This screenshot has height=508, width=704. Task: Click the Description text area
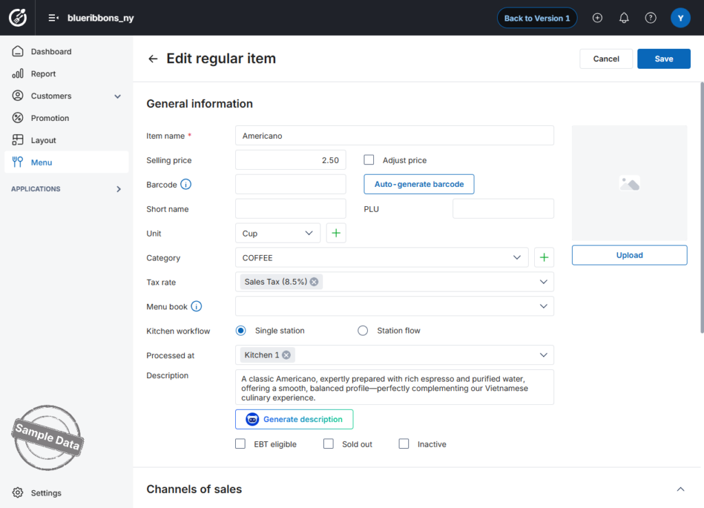[x=394, y=387]
